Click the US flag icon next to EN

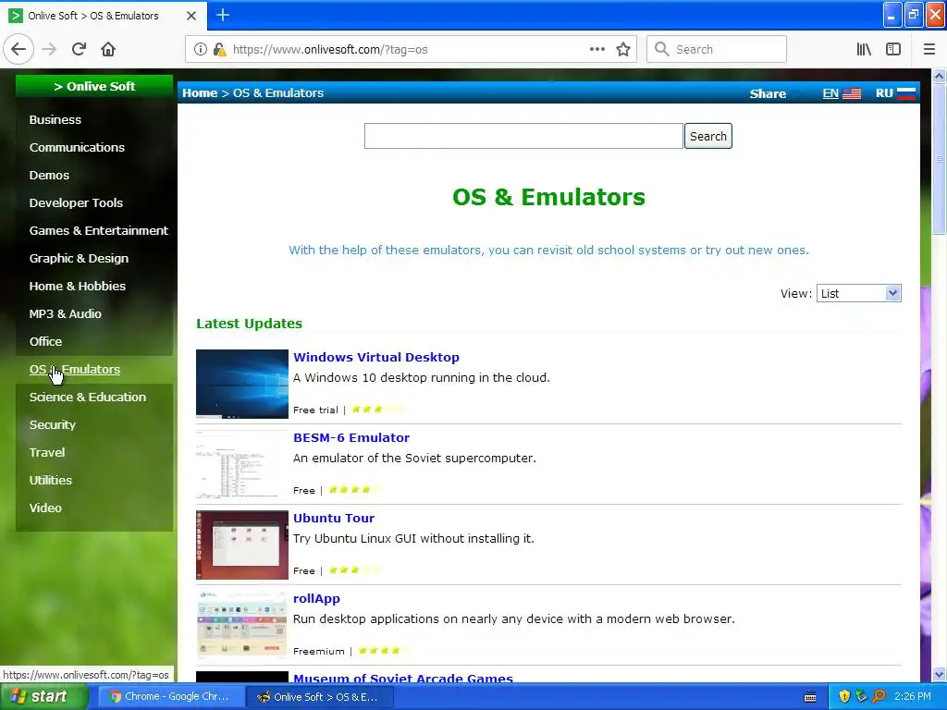[852, 93]
